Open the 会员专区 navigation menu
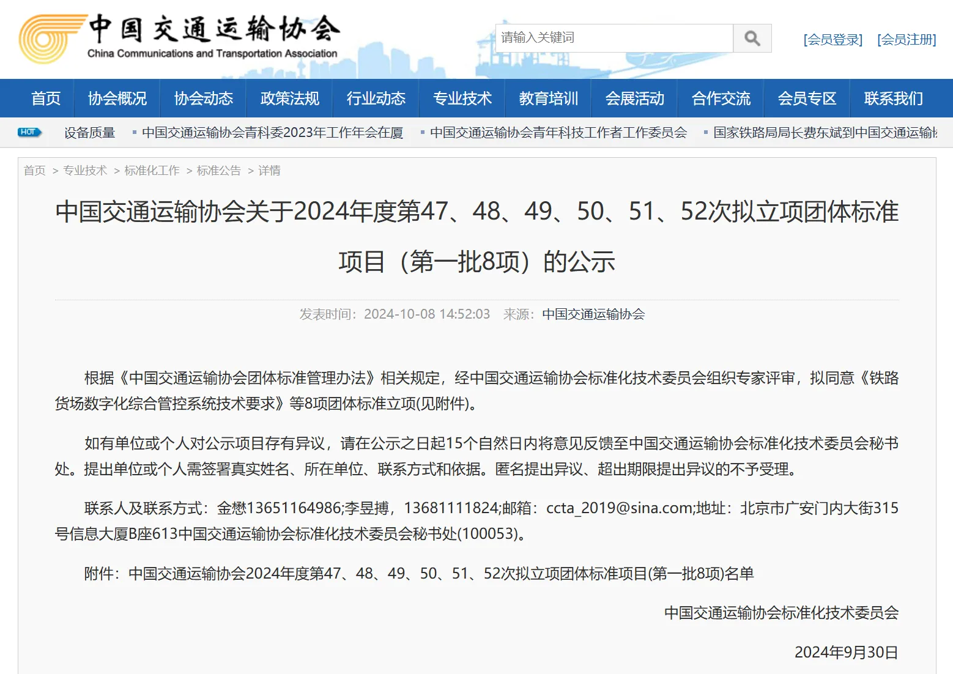The height and width of the screenshot is (674, 953). coord(807,98)
